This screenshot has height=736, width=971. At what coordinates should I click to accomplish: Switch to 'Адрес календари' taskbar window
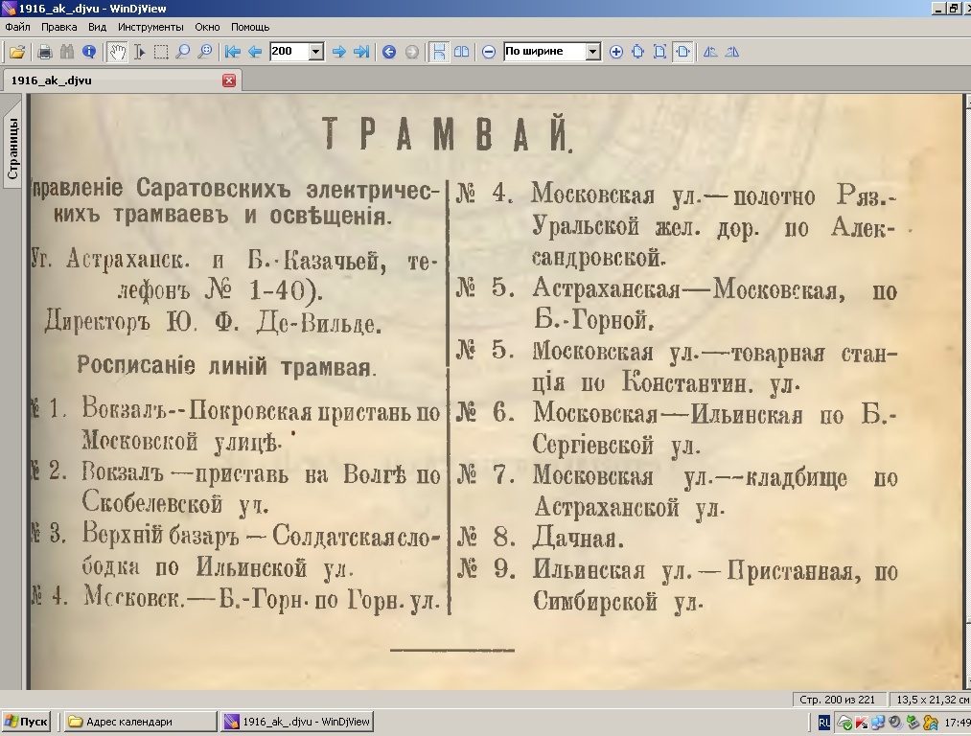coord(139,722)
